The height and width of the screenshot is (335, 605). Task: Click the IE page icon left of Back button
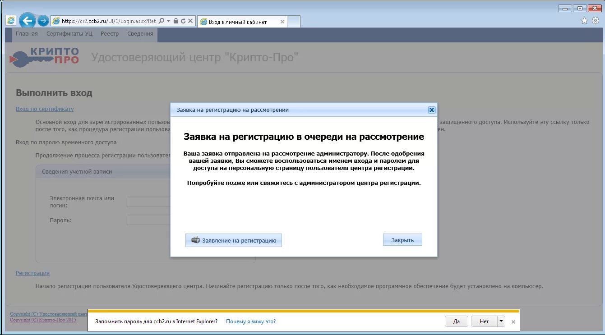tap(11, 20)
